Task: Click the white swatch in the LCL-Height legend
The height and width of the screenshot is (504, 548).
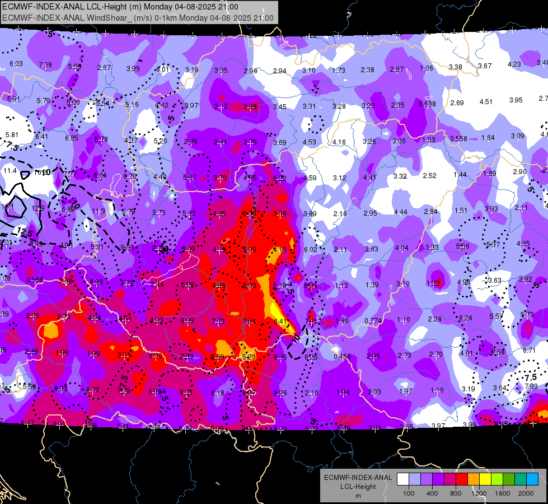Action: coord(403,479)
